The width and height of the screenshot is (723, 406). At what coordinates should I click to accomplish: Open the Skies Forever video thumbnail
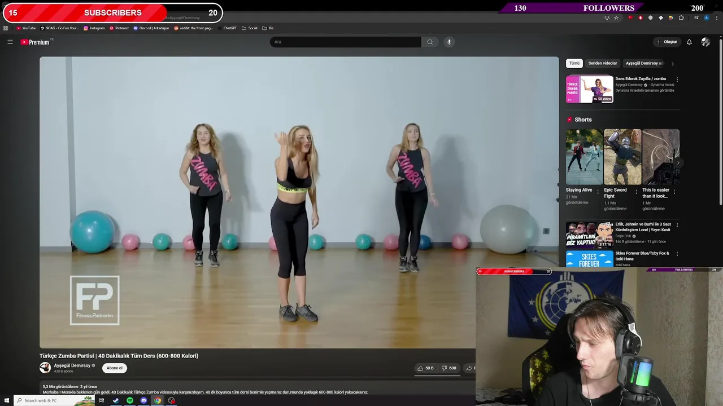coord(590,259)
